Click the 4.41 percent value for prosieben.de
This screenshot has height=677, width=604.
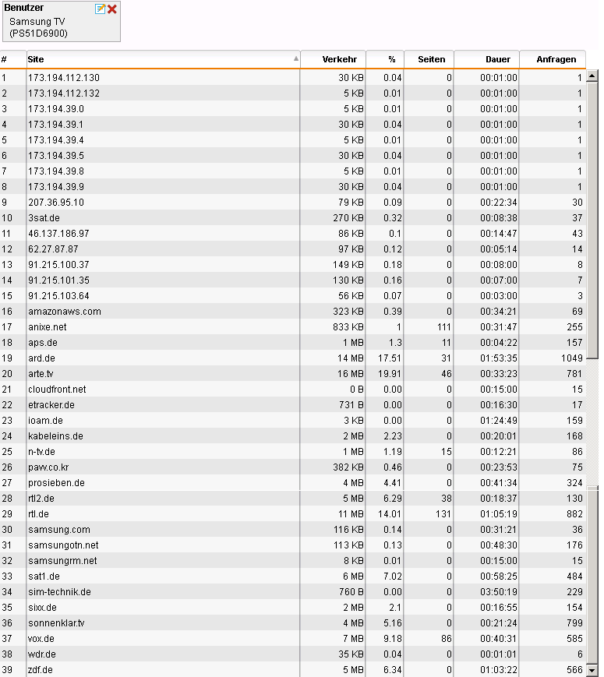click(x=393, y=483)
